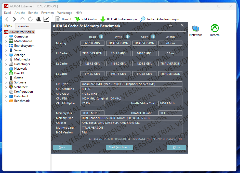This screenshot has height=173, width=240.
Task: Go forward with the right arrow toolbar icon
Action: pos(14,19)
